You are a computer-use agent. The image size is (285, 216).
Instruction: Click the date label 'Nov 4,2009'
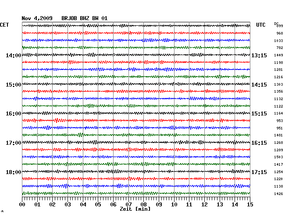[x=37, y=18]
